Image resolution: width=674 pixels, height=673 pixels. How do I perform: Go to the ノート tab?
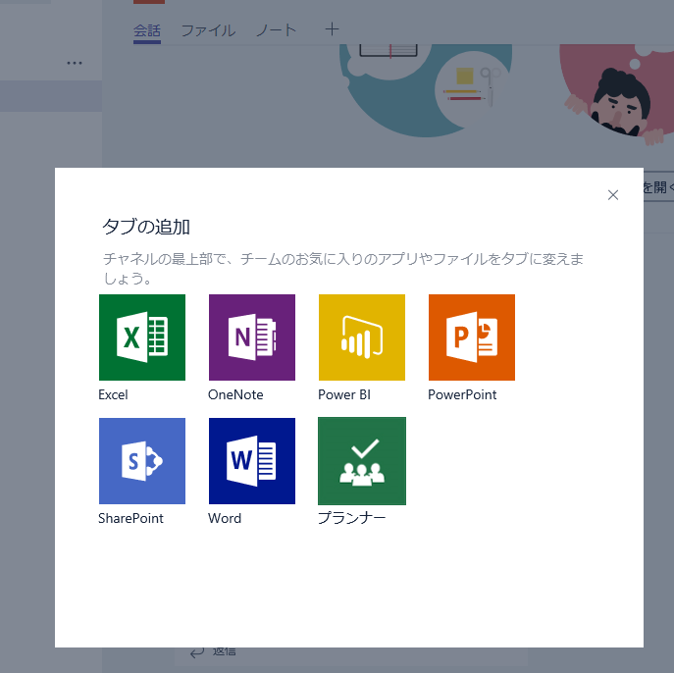pos(277,31)
